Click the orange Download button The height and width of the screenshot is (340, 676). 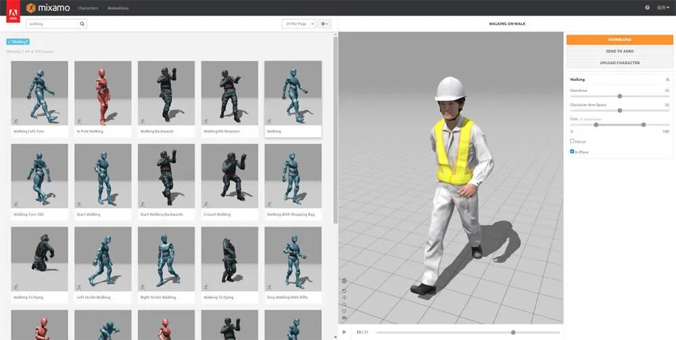[619, 40]
